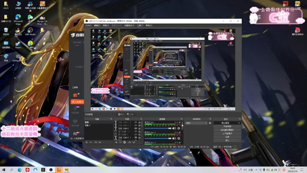Toggle lock of 文本 (GDI+) 7 source

pyautogui.click(x=139, y=138)
